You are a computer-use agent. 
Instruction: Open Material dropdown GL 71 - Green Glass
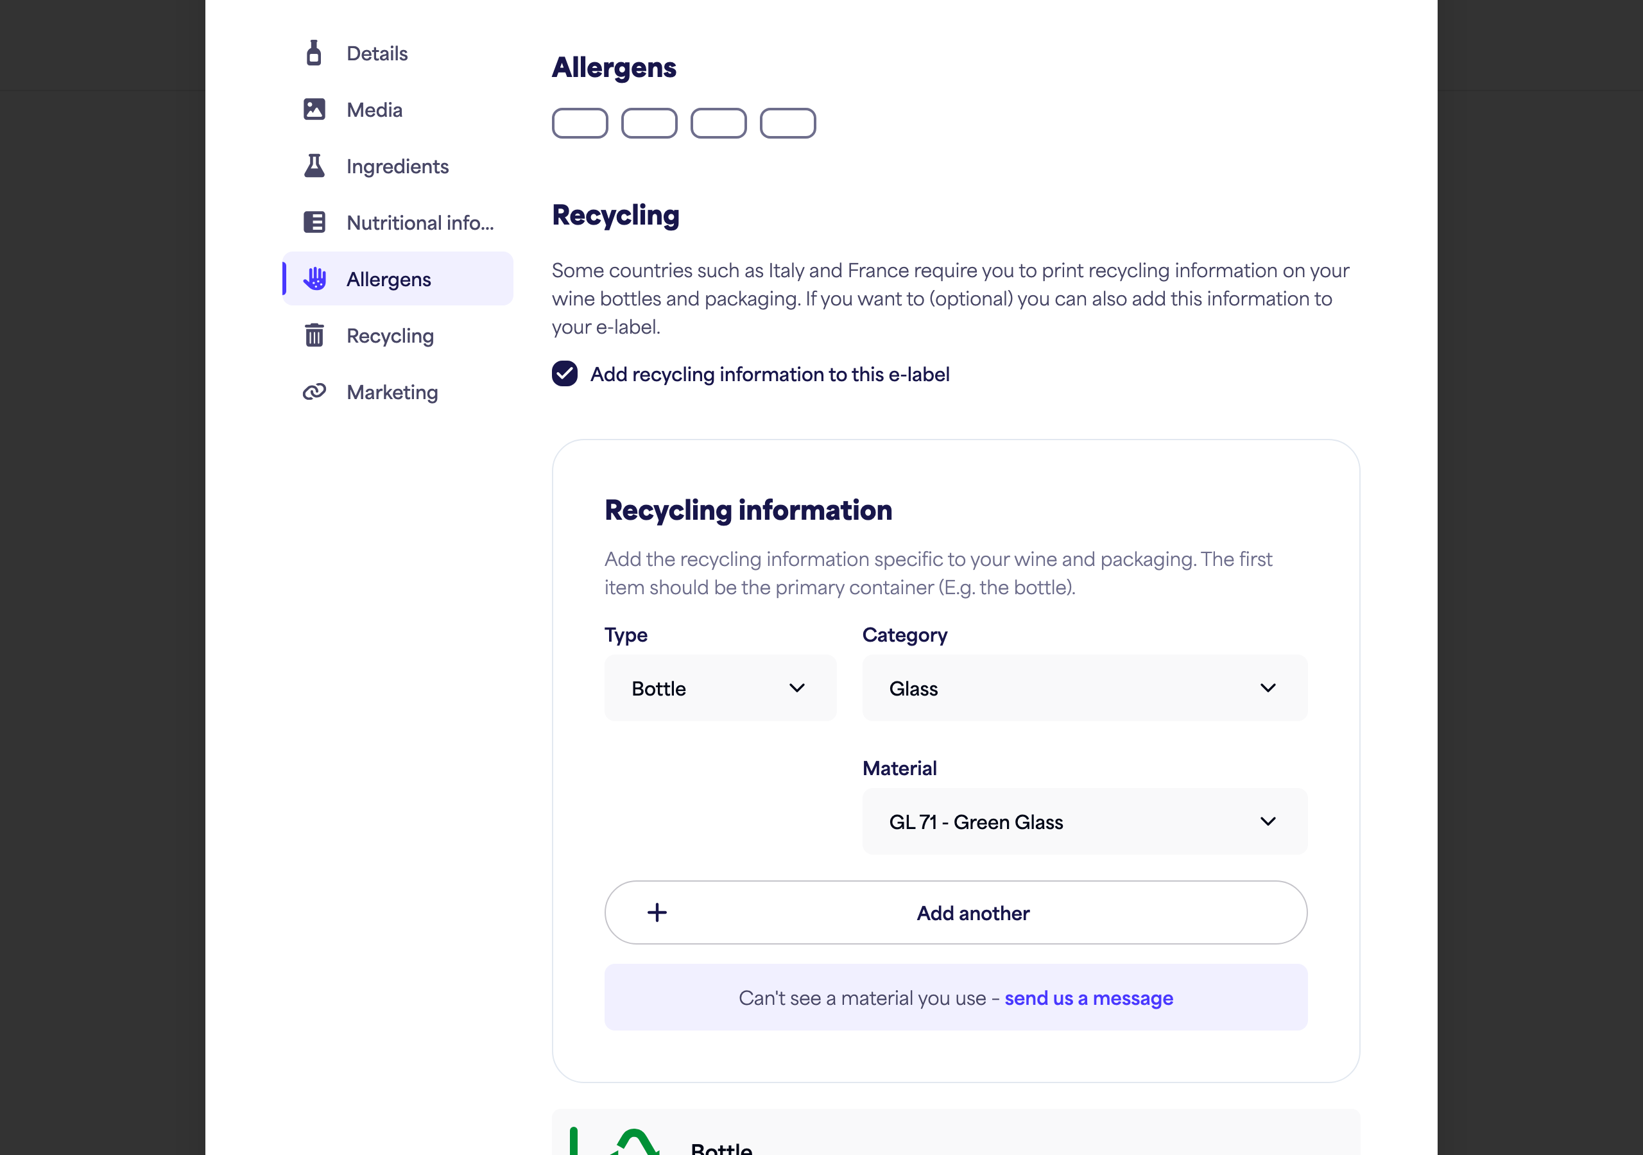coord(1084,821)
